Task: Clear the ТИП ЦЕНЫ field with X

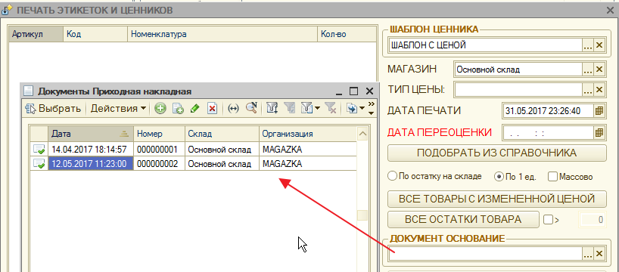Action: coord(599,90)
